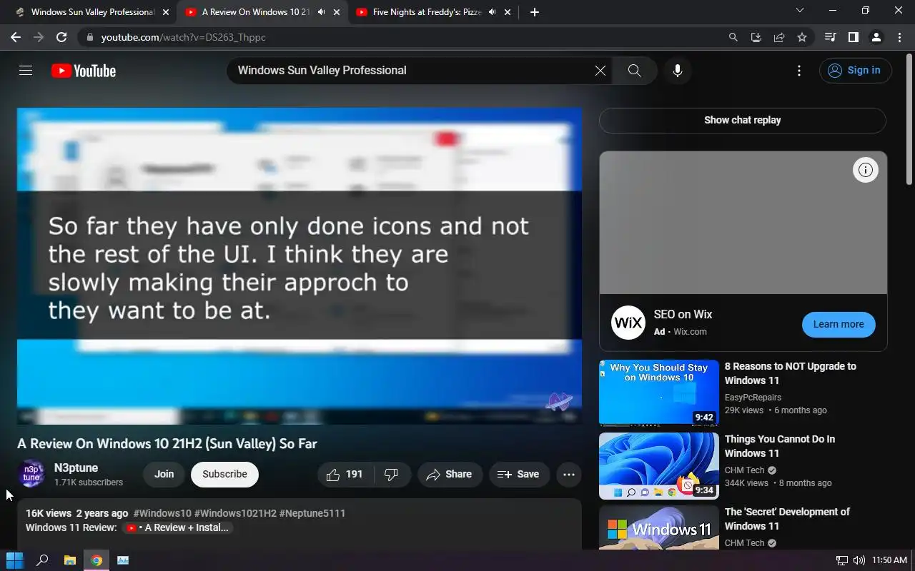This screenshot has height=571, width=915.
Task: Open hashtag #Windows1021H2
Action: (x=235, y=513)
